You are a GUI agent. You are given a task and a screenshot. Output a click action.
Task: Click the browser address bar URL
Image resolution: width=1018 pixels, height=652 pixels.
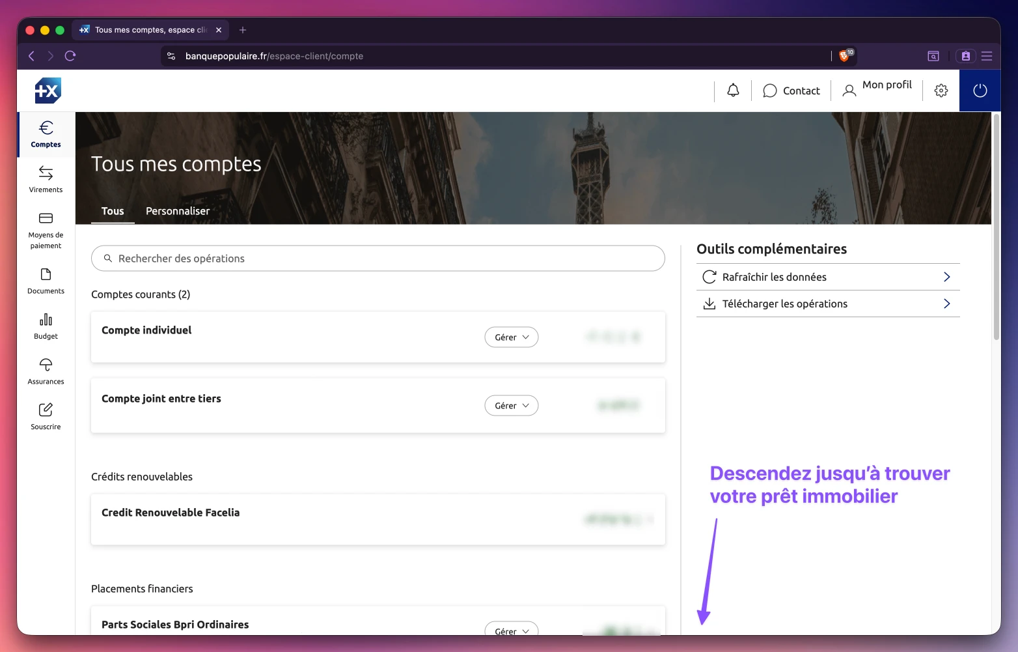click(x=274, y=56)
